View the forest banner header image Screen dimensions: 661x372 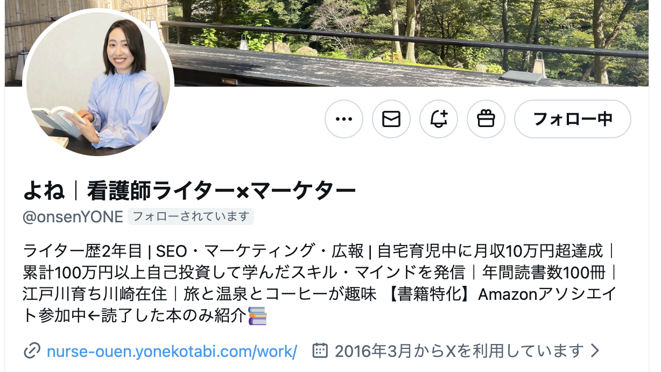click(x=377, y=43)
